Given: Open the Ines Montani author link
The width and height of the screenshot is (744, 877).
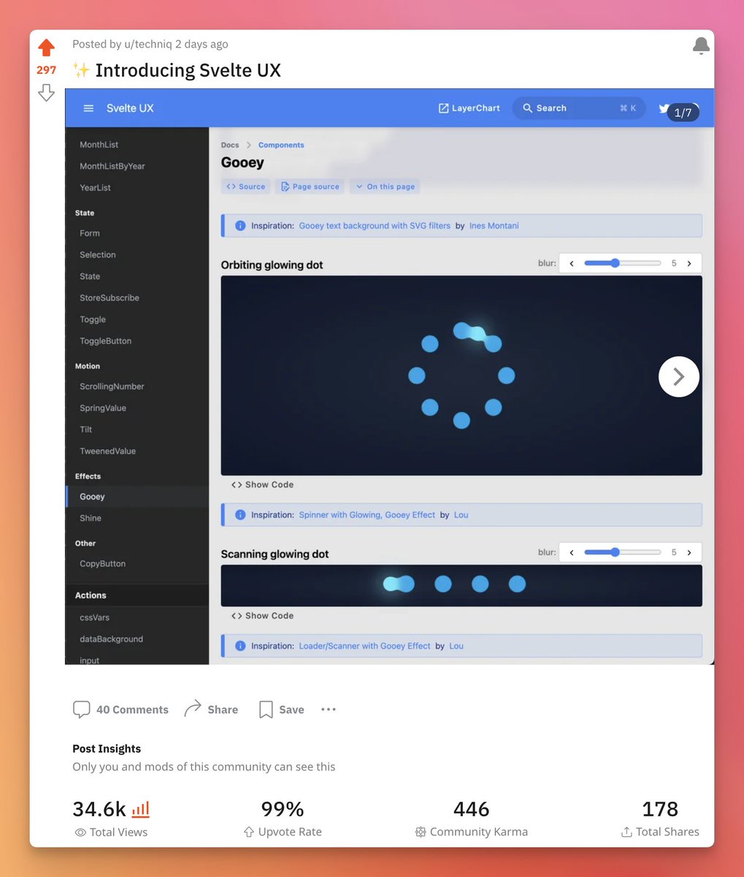Looking at the screenshot, I should point(494,226).
